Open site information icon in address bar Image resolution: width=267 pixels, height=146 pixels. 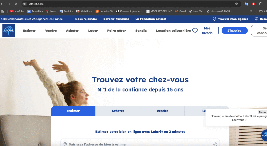(25, 4)
